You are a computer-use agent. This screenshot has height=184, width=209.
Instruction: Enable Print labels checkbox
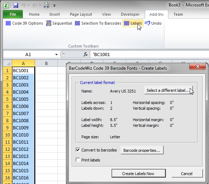(x=78, y=160)
